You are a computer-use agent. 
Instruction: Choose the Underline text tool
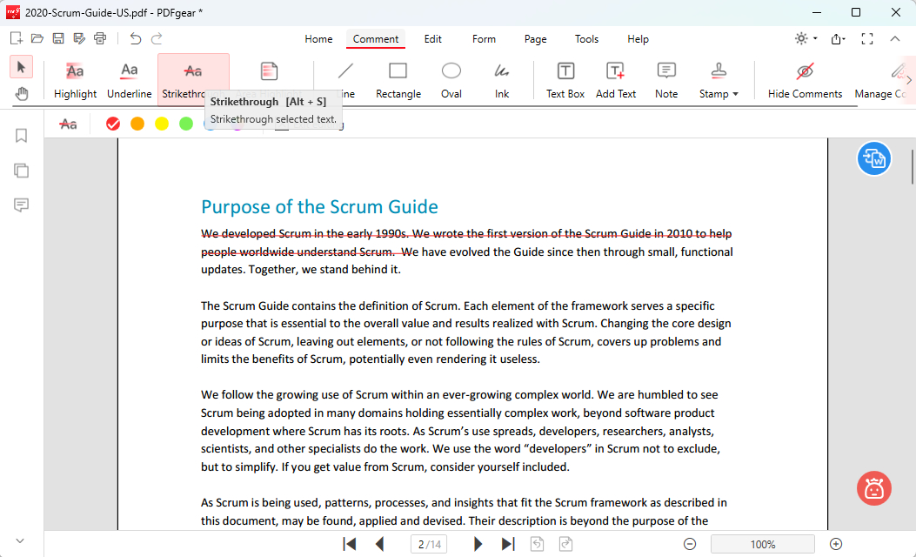[129, 79]
